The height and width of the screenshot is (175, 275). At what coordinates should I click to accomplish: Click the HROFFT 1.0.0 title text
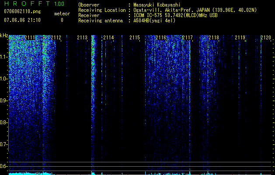tap(34, 3)
